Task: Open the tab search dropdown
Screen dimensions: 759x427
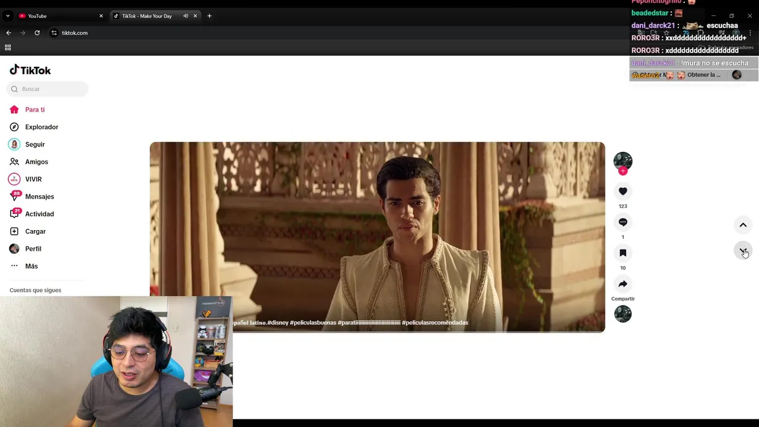Action: (x=8, y=16)
